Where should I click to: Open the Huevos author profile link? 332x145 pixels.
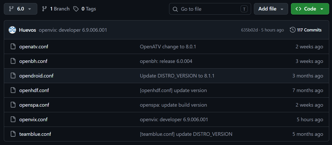click(27, 30)
